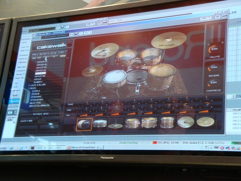Click the rewind pattern button

tap(34, 58)
